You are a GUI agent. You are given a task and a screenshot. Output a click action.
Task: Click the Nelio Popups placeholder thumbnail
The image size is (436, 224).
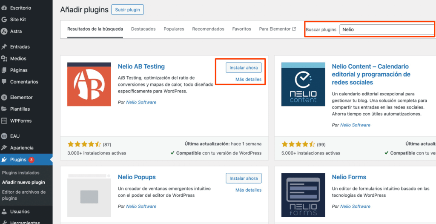pyautogui.click(x=89, y=195)
